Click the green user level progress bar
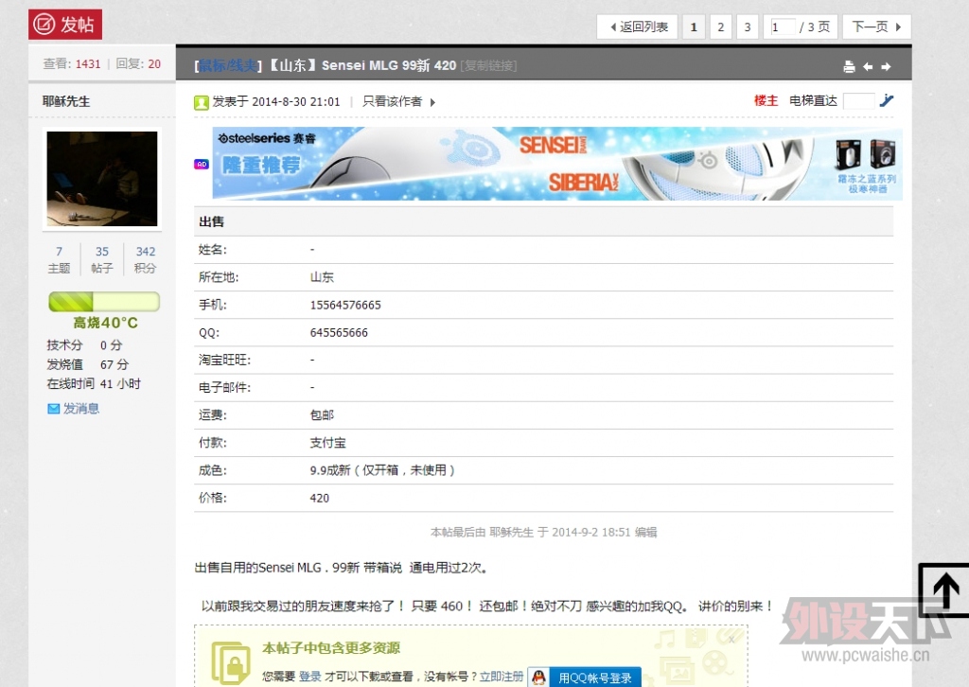Screen dimensions: 969x687 click(104, 302)
